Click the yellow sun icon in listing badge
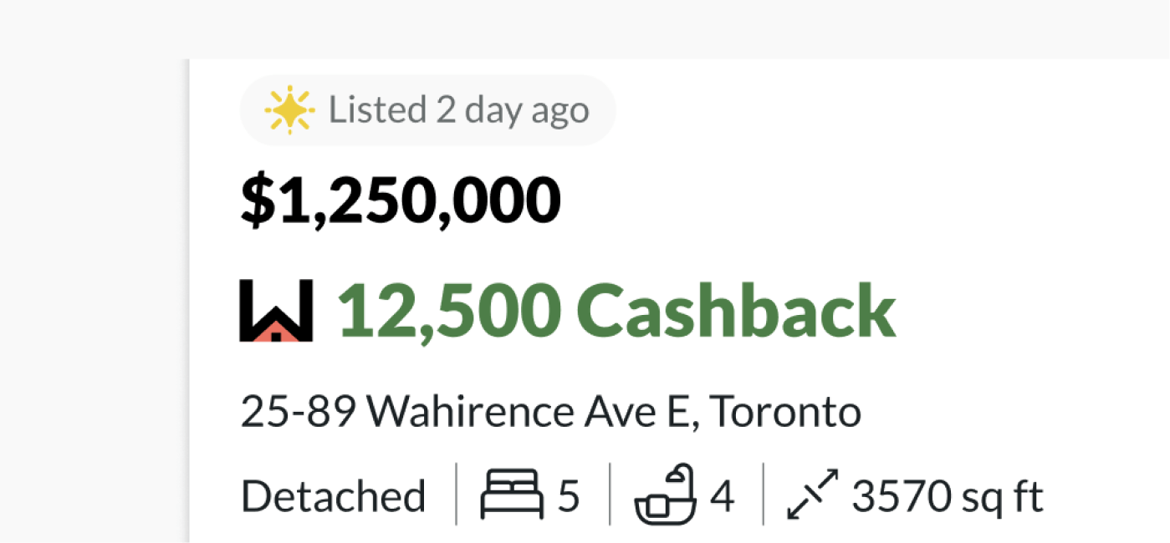Viewport: 1170px width, 543px height. pos(289,110)
